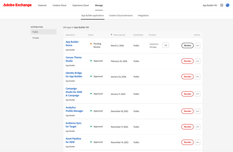Click the Pending Review status text
This screenshot has height=152, width=233.
click(x=97, y=45)
